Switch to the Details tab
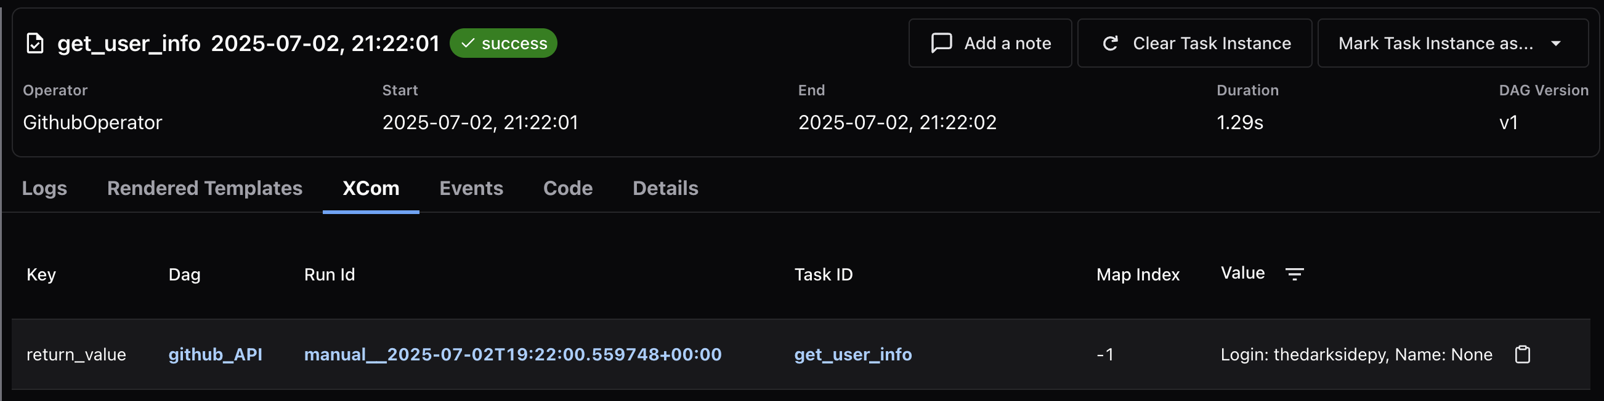1604x401 pixels. 665,188
